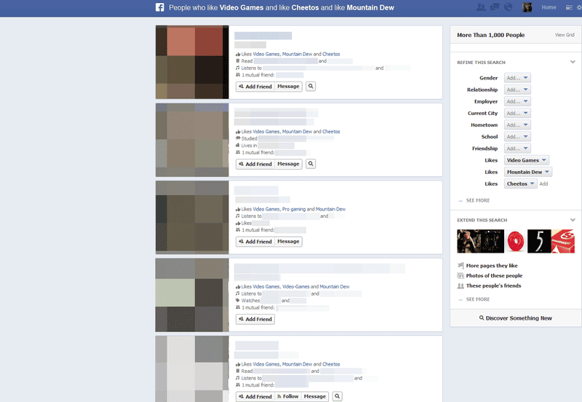
Task: Add Friend on second search result
Action: pyautogui.click(x=255, y=164)
